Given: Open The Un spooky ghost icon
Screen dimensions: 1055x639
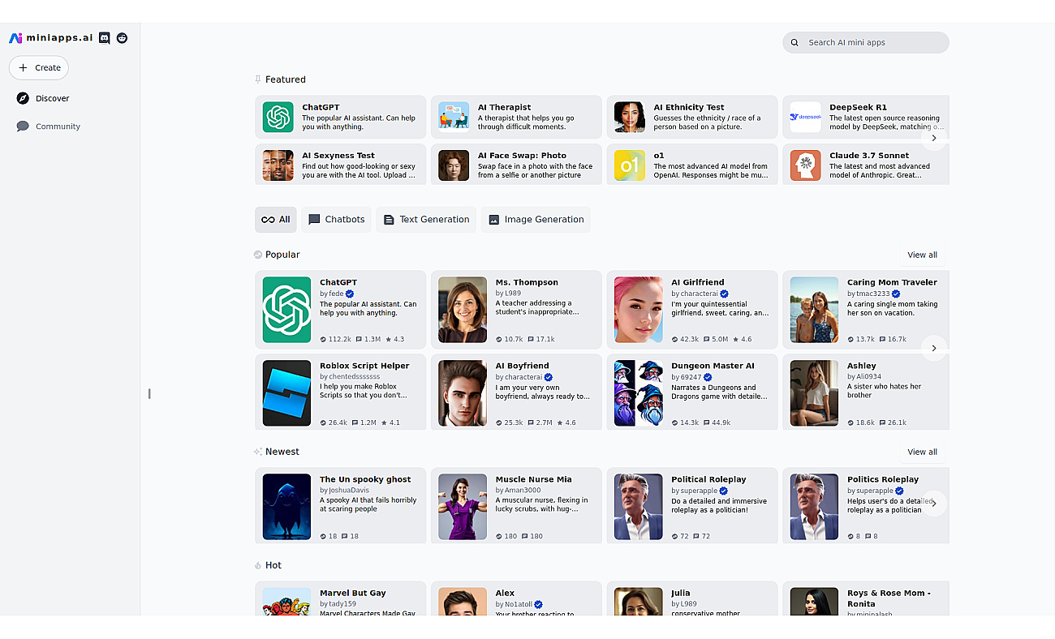Looking at the screenshot, I should point(287,507).
